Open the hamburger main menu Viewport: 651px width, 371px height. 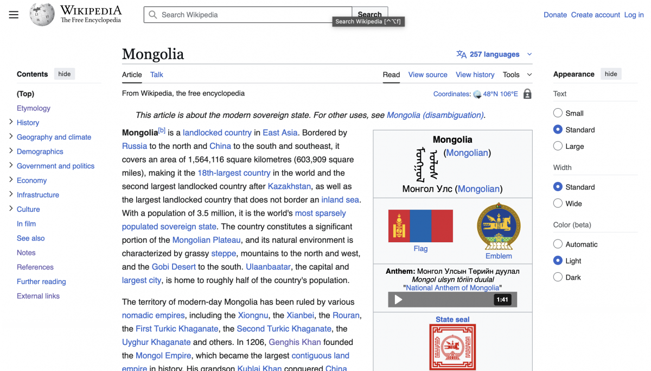(x=14, y=15)
